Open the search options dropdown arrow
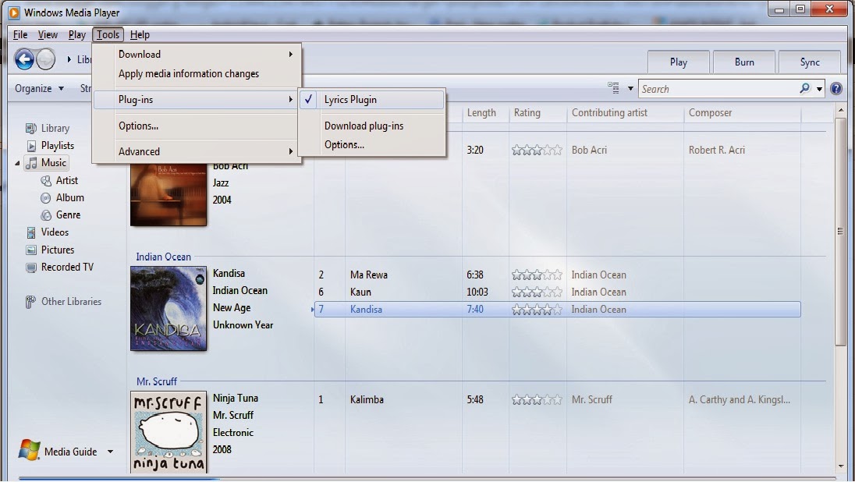Image resolution: width=855 pixels, height=482 pixels. 821,88
